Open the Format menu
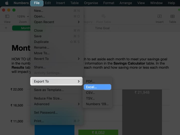180x135 pixels. 109,3
